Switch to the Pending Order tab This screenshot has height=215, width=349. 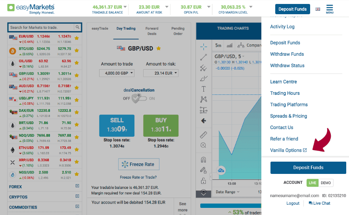pos(178,31)
